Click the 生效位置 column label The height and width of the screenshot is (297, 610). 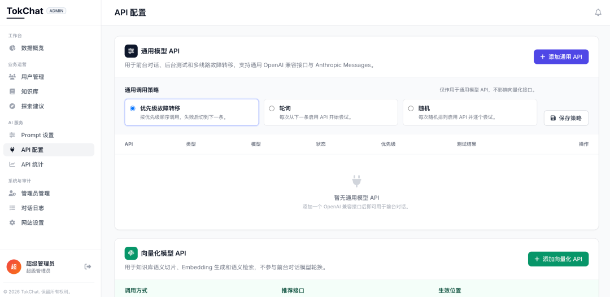(450, 290)
